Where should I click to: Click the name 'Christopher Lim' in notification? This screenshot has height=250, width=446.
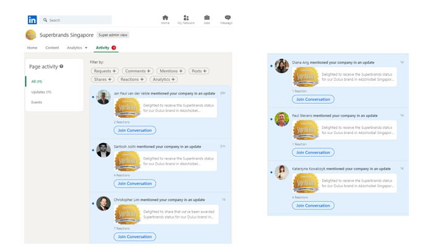tap(126, 200)
